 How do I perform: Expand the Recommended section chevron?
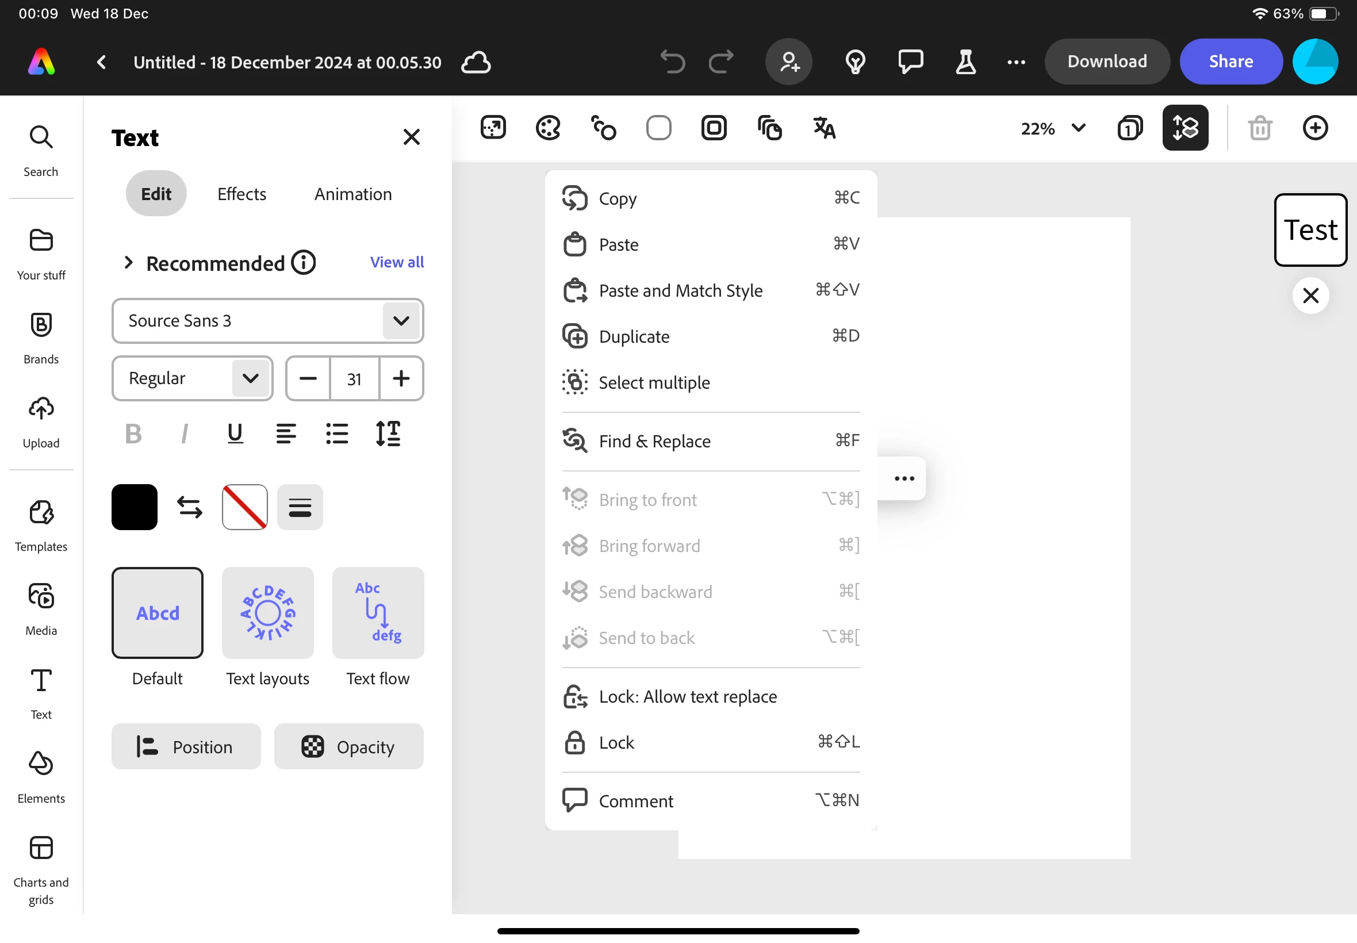pos(128,262)
